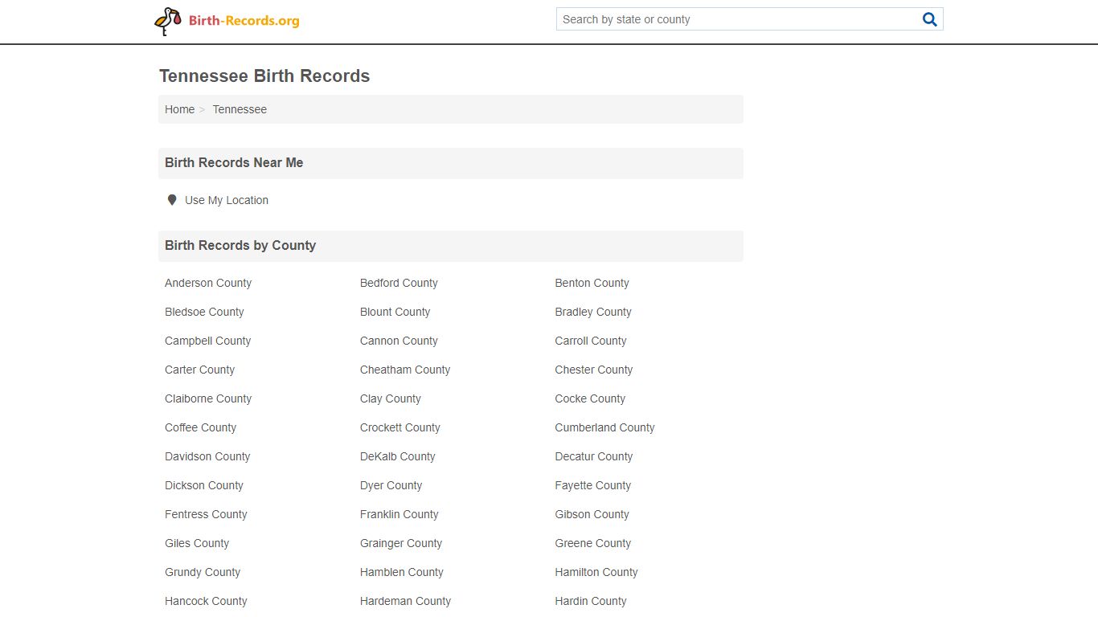Open Blount County birth records
This screenshot has width=1098, height=617.
point(395,312)
